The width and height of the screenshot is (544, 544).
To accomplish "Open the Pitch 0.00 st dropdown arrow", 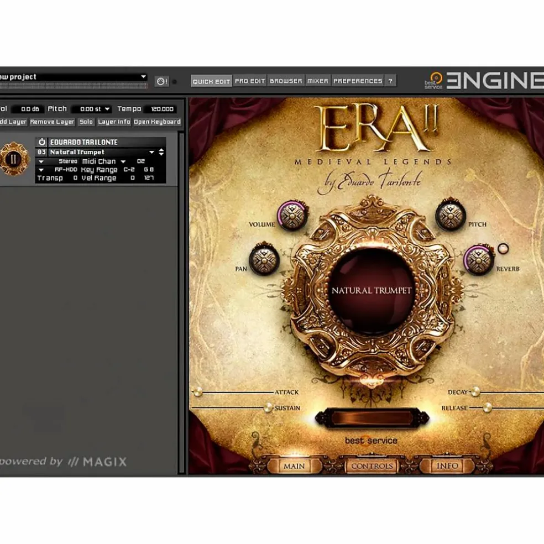I will pos(107,109).
